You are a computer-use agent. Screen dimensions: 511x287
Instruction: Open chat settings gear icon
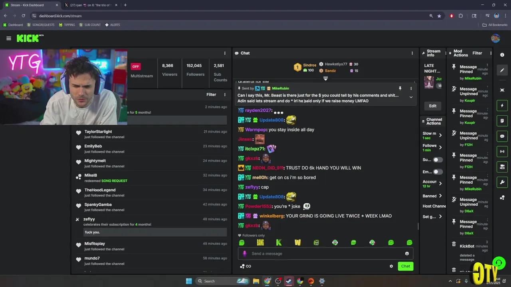(391, 266)
